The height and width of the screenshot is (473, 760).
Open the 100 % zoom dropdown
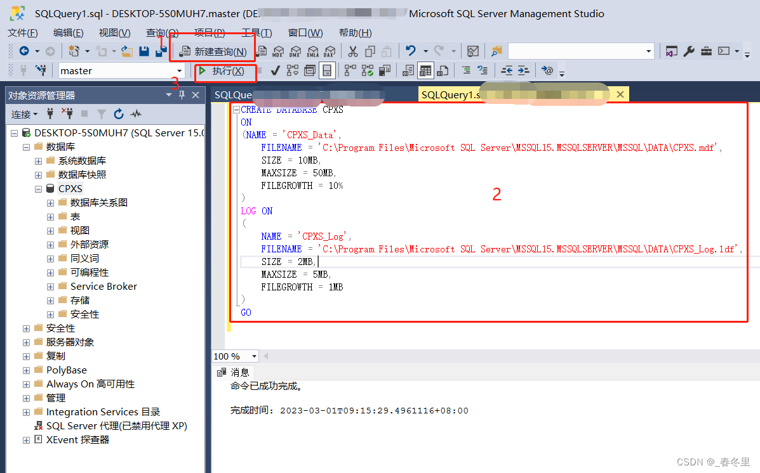point(254,356)
